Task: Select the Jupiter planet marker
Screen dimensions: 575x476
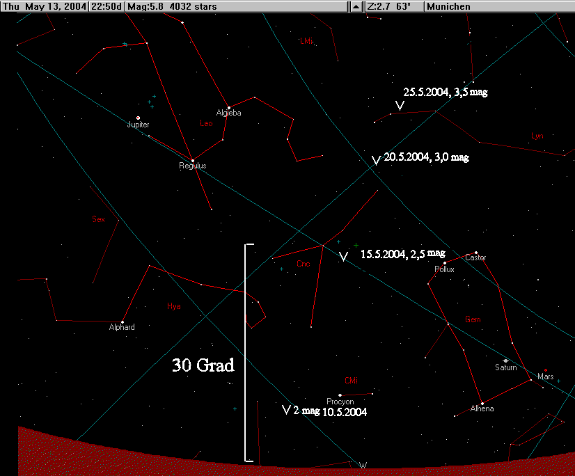Action: tap(138, 118)
